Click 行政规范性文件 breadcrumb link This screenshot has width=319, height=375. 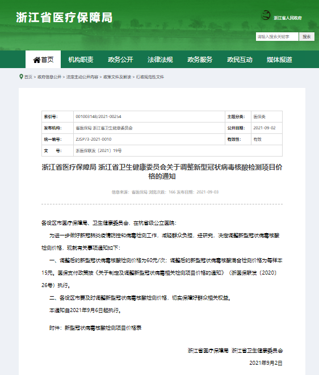point(150,77)
